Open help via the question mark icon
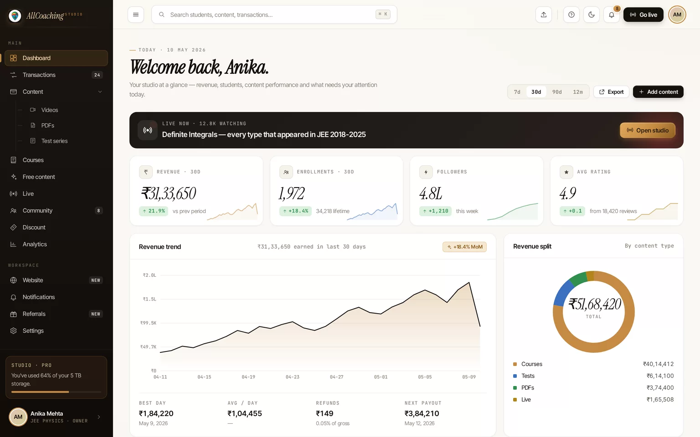The image size is (700, 437). click(571, 15)
